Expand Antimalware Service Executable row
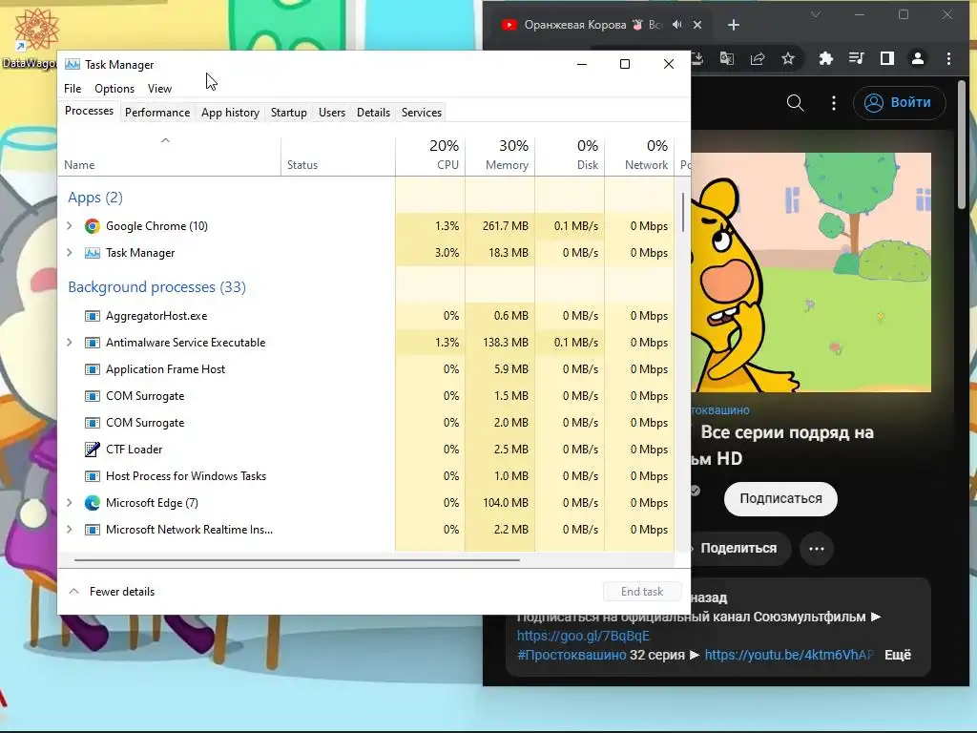Image resolution: width=977 pixels, height=733 pixels. [x=69, y=343]
